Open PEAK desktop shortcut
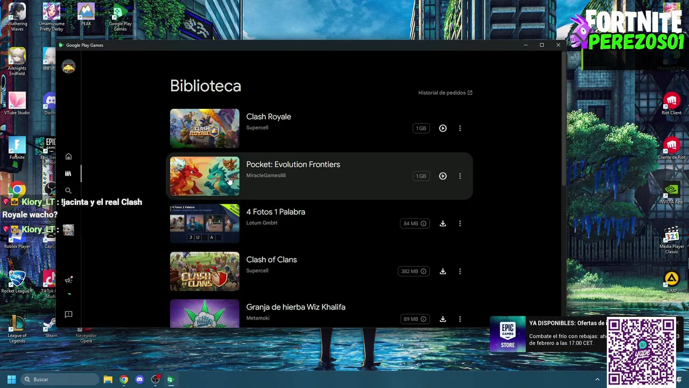Image resolution: width=689 pixels, height=388 pixels. 86,15
